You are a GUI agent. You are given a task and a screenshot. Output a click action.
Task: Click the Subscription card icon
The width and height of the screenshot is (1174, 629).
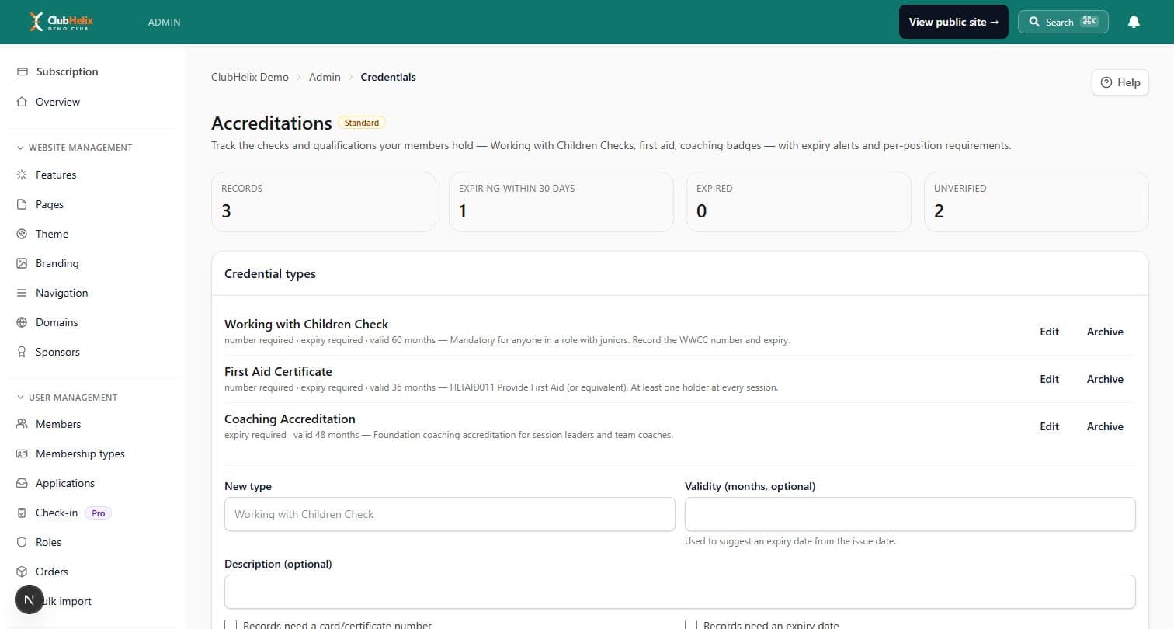point(22,71)
